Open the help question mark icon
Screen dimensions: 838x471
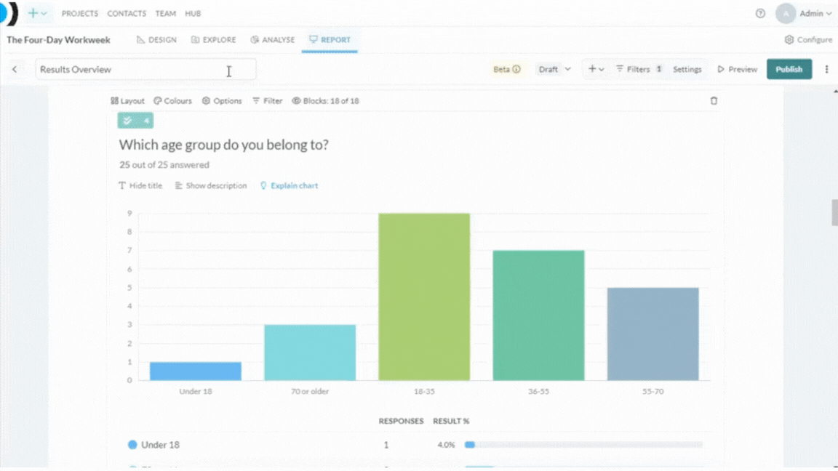tap(760, 13)
